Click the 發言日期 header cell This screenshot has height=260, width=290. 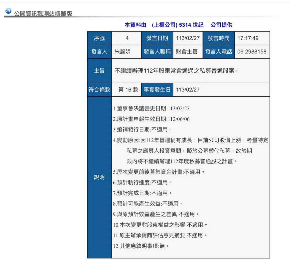[157, 38]
